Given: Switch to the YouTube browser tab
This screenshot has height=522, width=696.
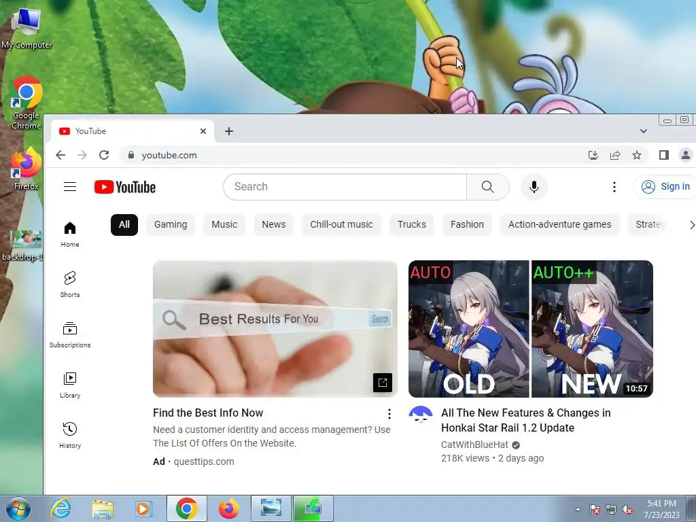Looking at the screenshot, I should click(x=133, y=131).
